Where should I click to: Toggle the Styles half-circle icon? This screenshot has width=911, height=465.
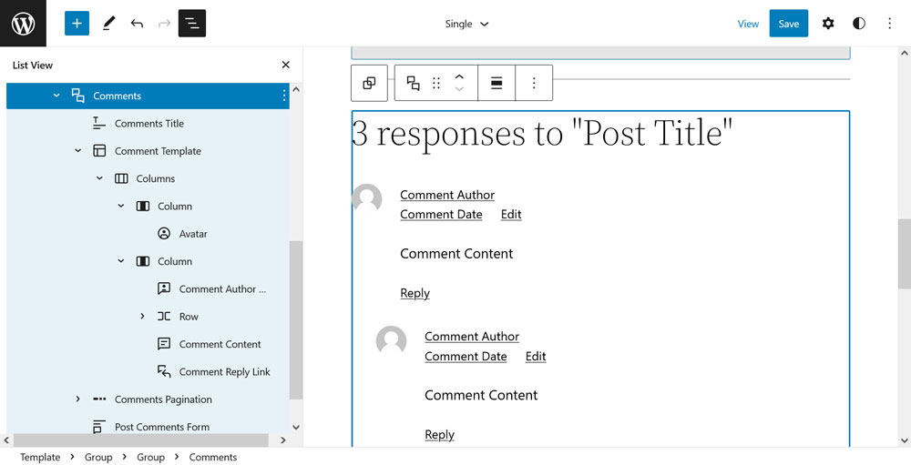tap(859, 24)
